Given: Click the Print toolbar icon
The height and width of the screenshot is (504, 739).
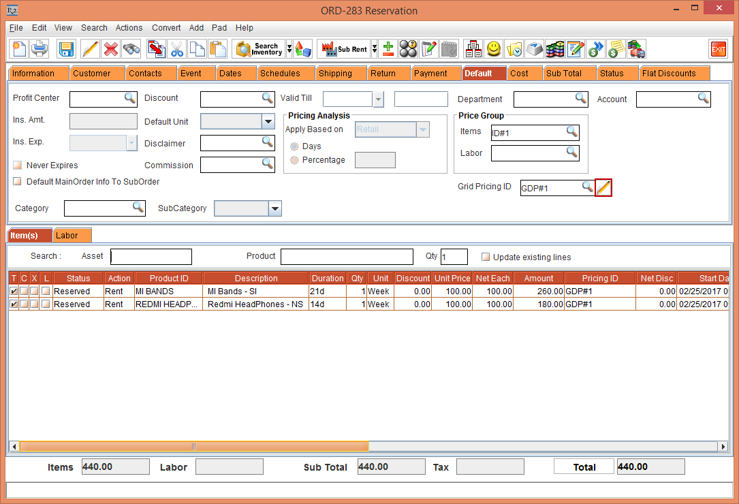Looking at the screenshot, I should pyautogui.click(x=40, y=49).
